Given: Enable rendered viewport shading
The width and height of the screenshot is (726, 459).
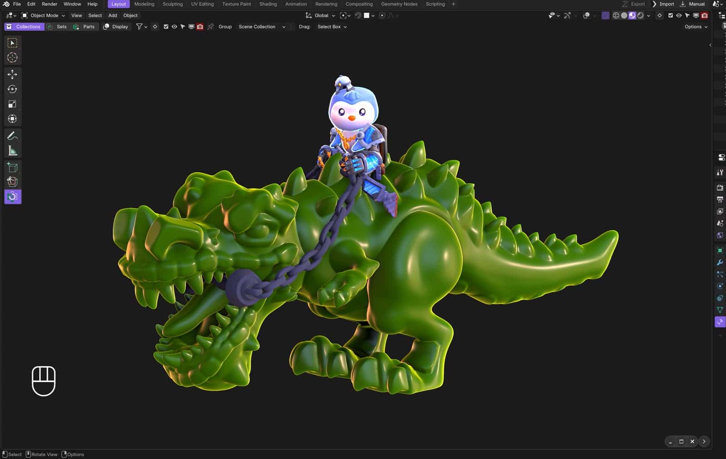Looking at the screenshot, I should (x=640, y=15).
